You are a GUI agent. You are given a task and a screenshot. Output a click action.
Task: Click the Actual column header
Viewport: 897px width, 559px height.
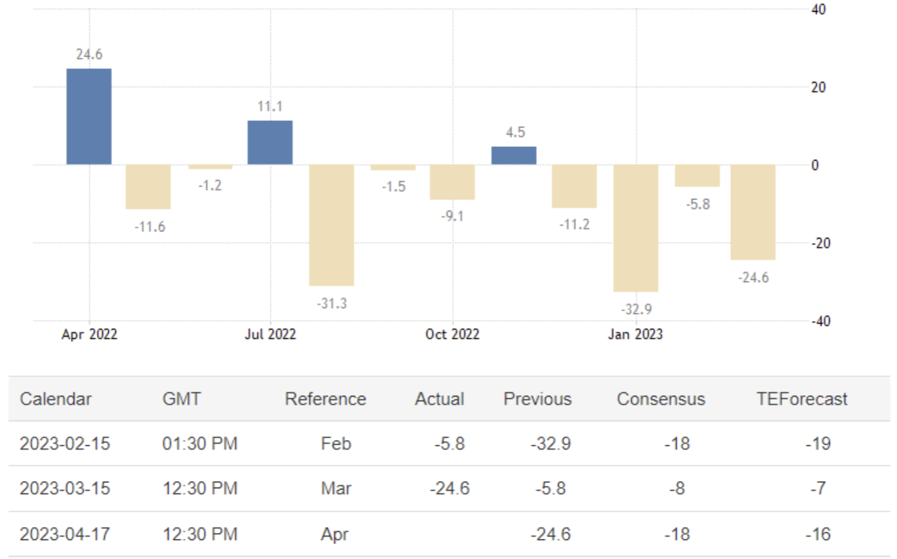(439, 398)
